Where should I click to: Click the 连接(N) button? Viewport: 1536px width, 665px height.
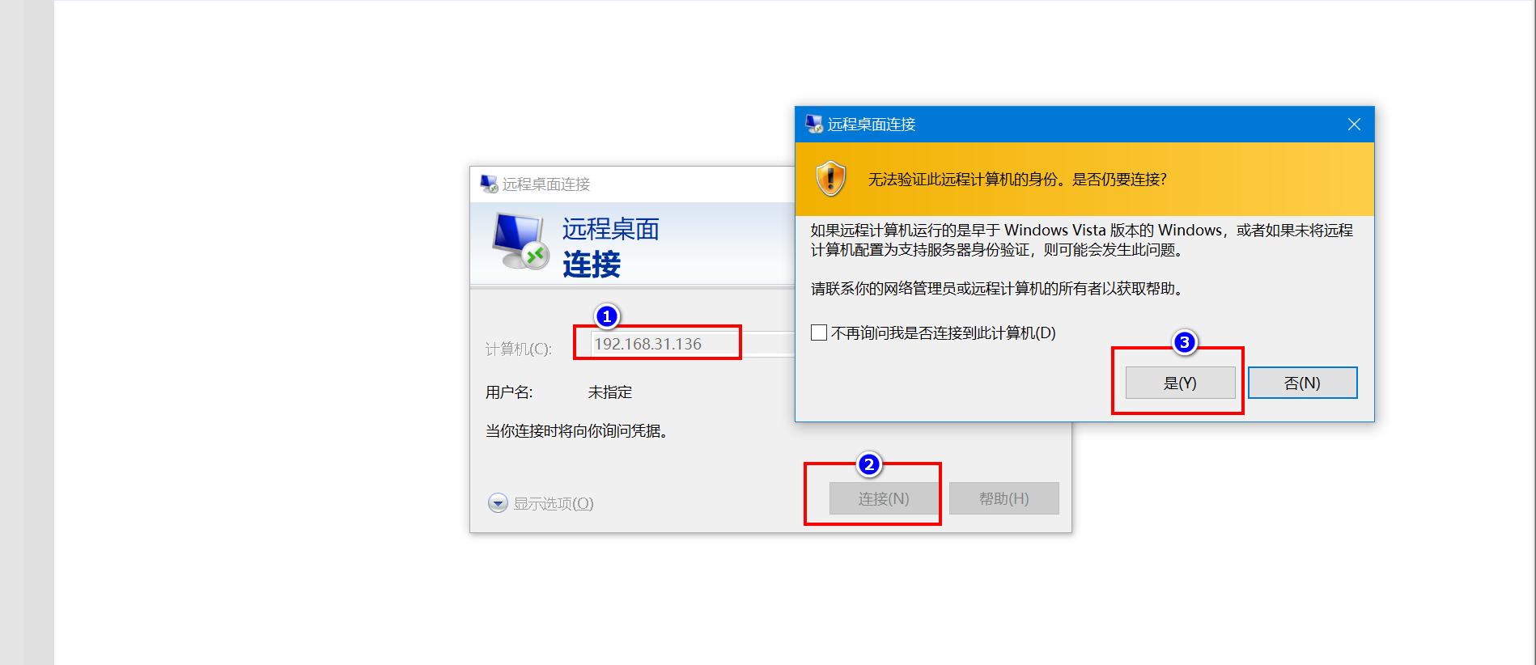coord(884,498)
